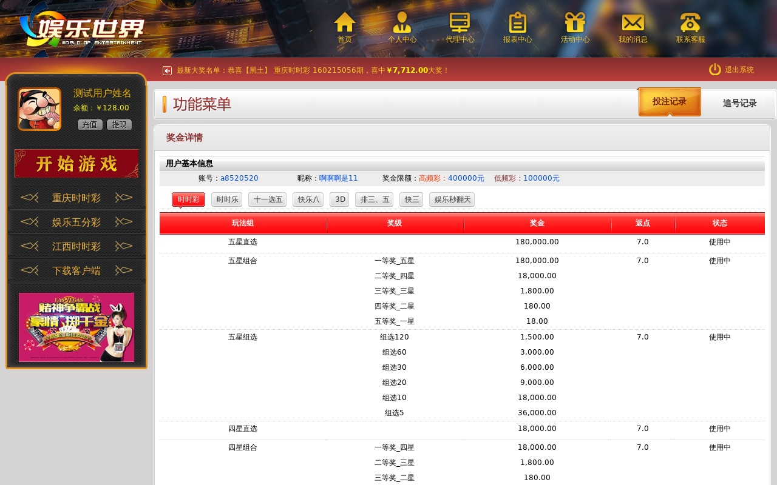Viewport: 777px width, 485px height.
Task: Click the 五星直选 row name
Action: click(x=243, y=242)
